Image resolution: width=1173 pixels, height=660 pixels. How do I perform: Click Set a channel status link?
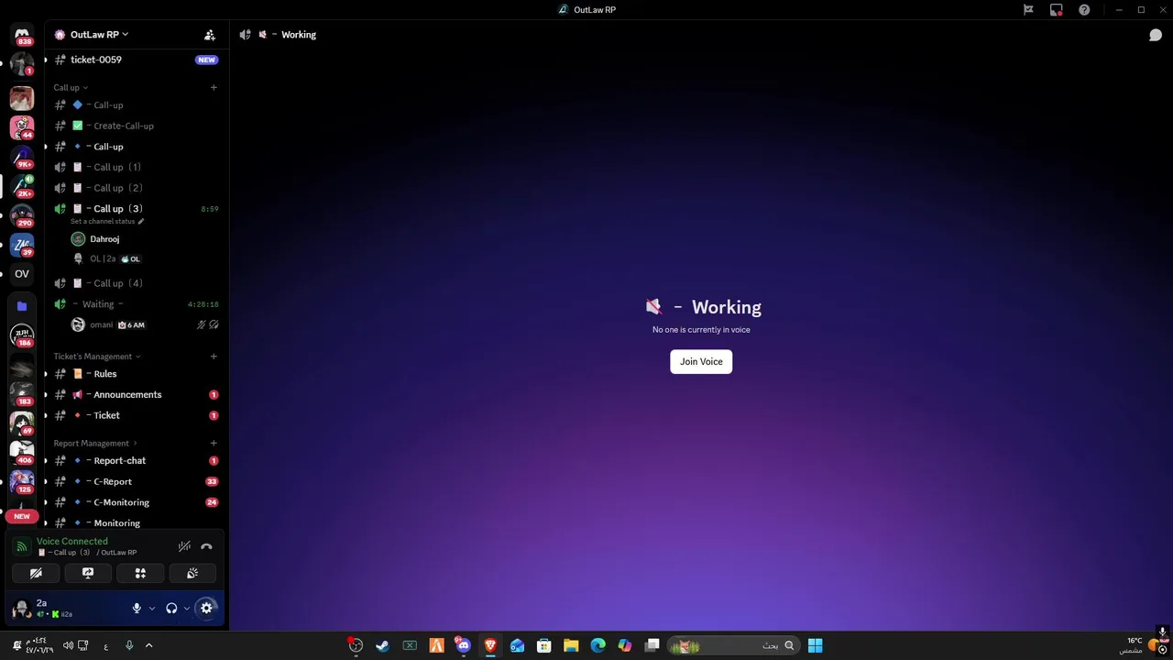(106, 222)
